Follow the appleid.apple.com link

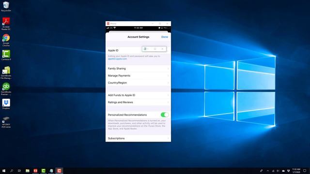117,59
